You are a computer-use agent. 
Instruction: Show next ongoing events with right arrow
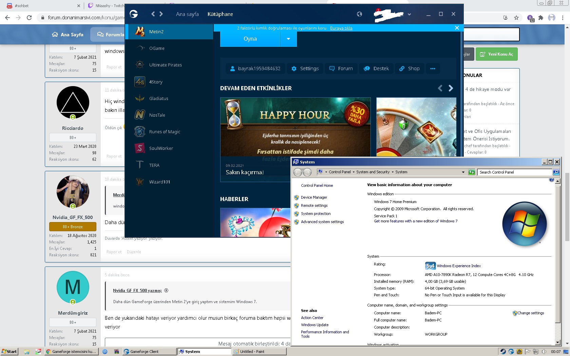click(x=451, y=88)
